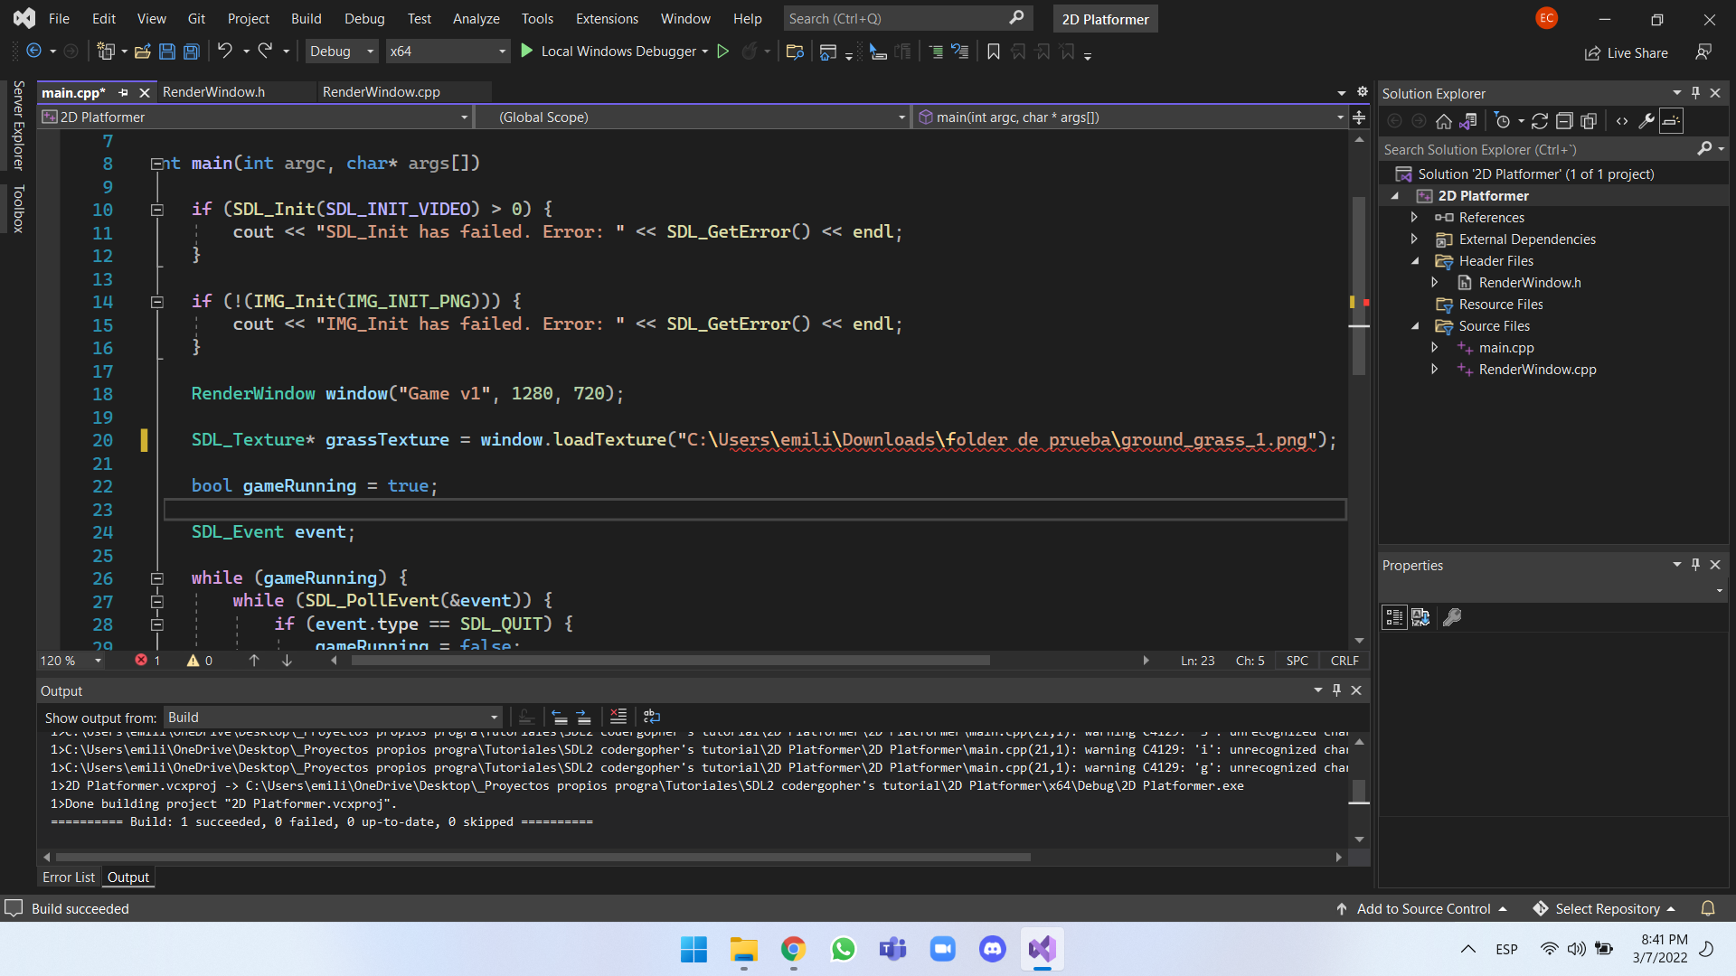
Task: Toggle word wrap in the Output window
Action: [x=652, y=717]
